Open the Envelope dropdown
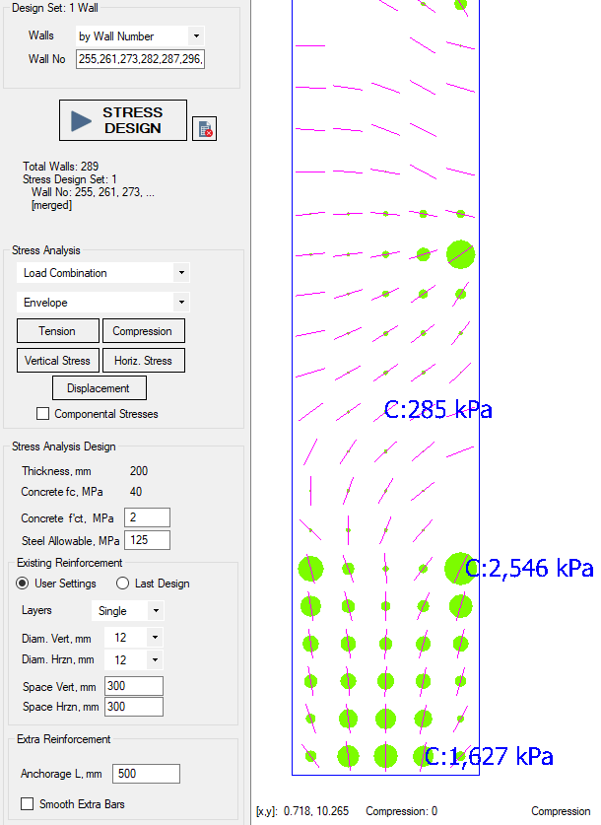The height and width of the screenshot is (825, 601). (x=102, y=303)
